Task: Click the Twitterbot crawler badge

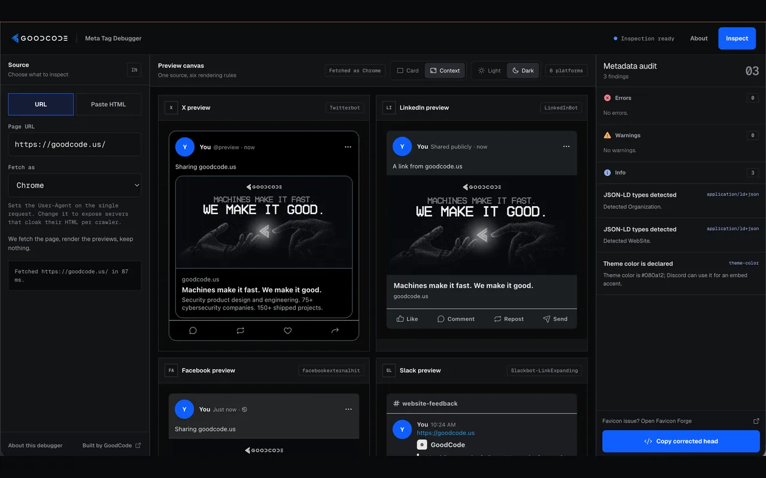Action: pyautogui.click(x=345, y=108)
